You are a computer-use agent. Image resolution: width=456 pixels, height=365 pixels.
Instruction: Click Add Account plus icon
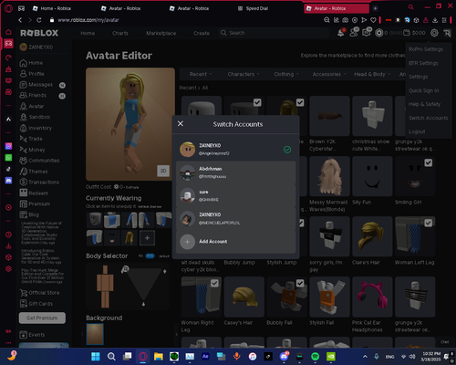(x=187, y=242)
